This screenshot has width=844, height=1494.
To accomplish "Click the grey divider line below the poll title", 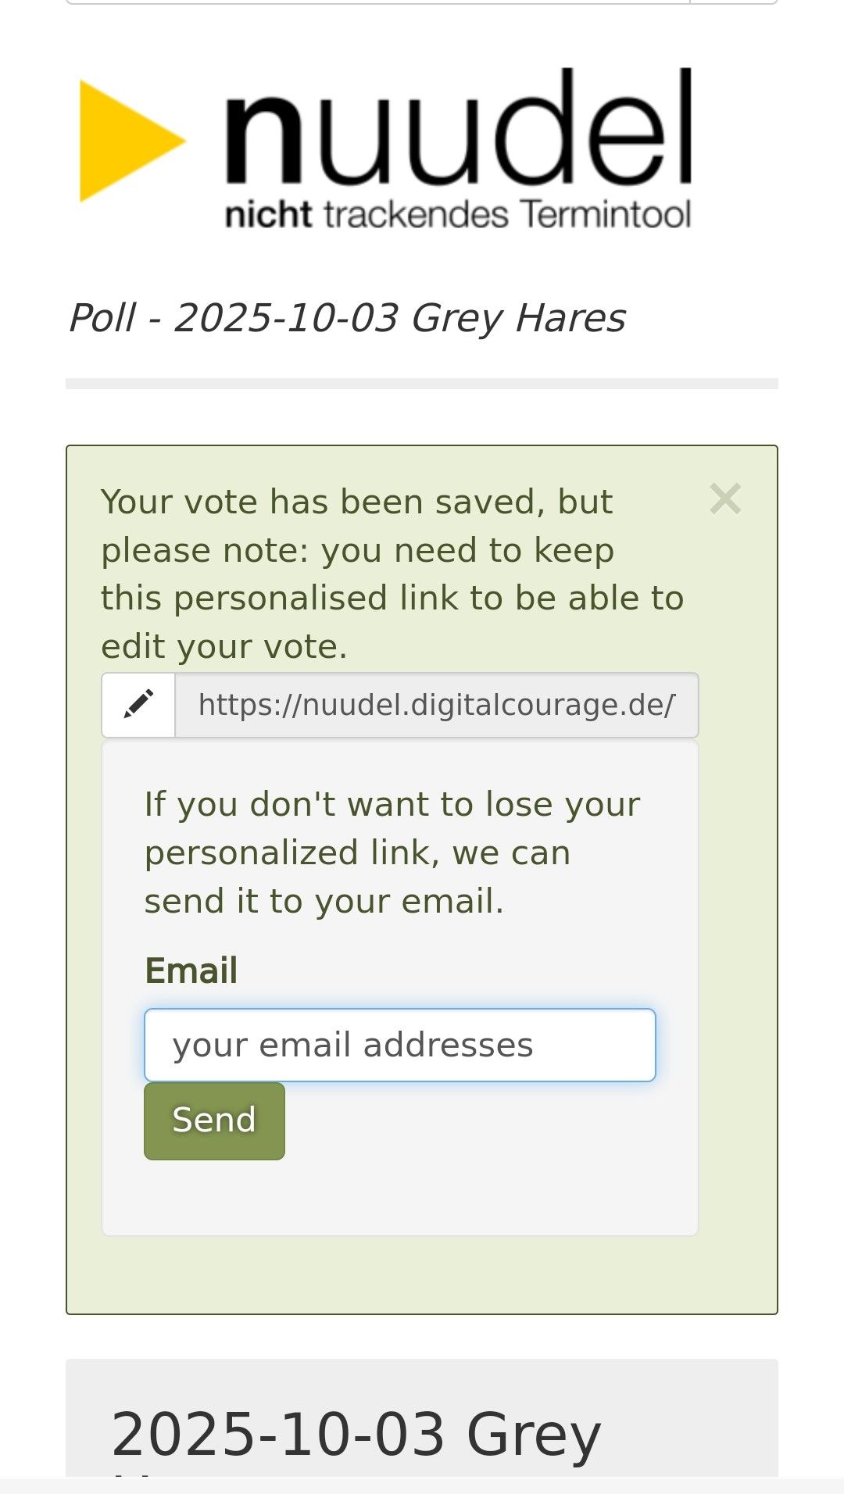I will [x=422, y=384].
